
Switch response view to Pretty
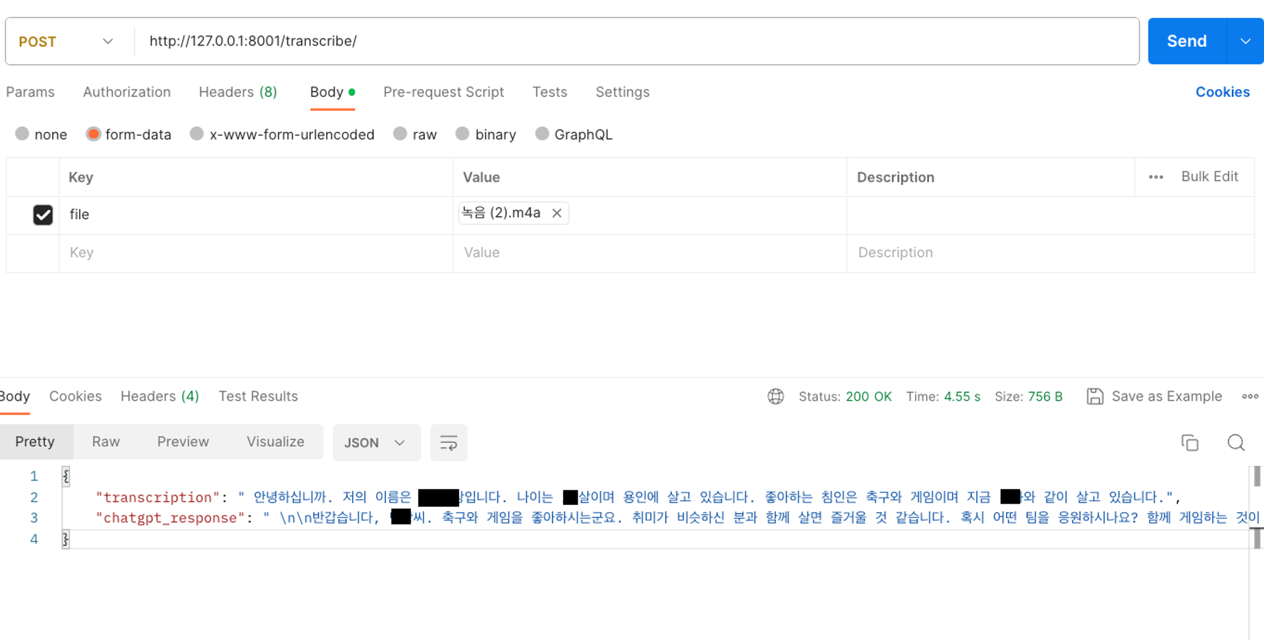pyautogui.click(x=35, y=442)
